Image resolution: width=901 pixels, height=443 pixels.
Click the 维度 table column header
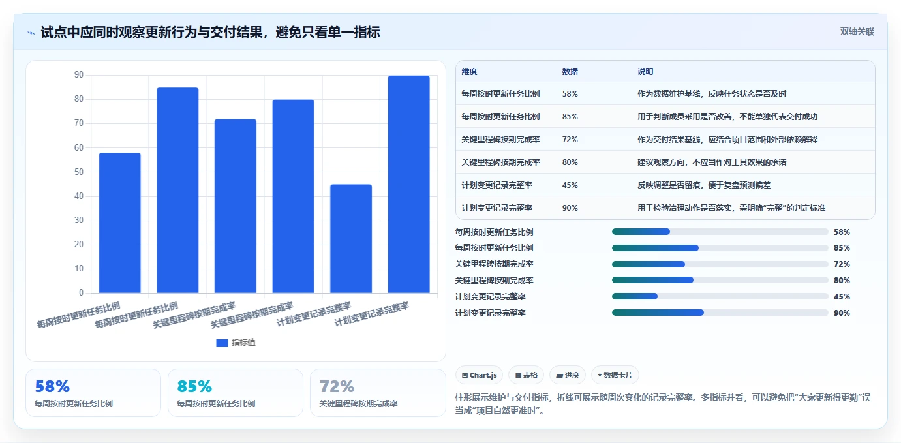click(x=469, y=72)
